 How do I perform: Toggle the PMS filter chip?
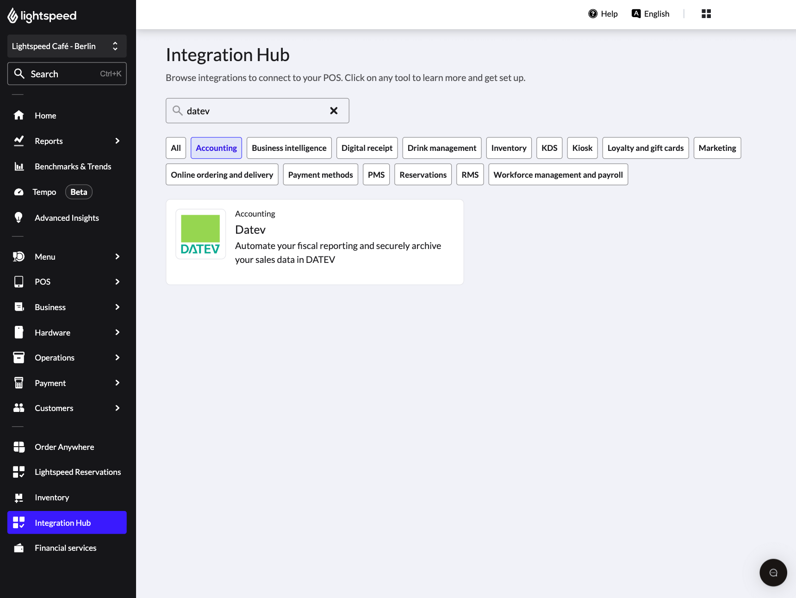click(376, 174)
